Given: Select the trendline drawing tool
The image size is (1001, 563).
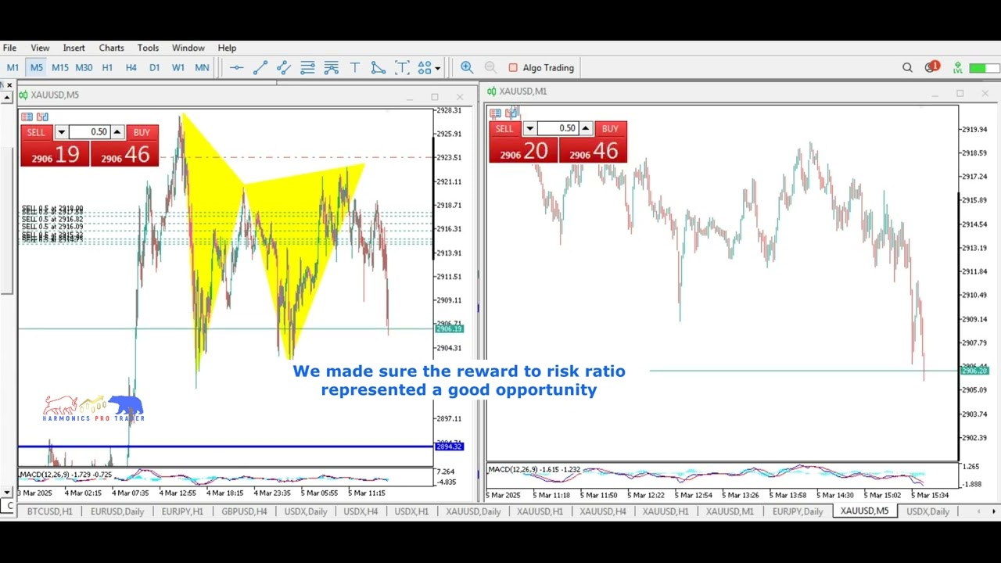Looking at the screenshot, I should click(260, 68).
